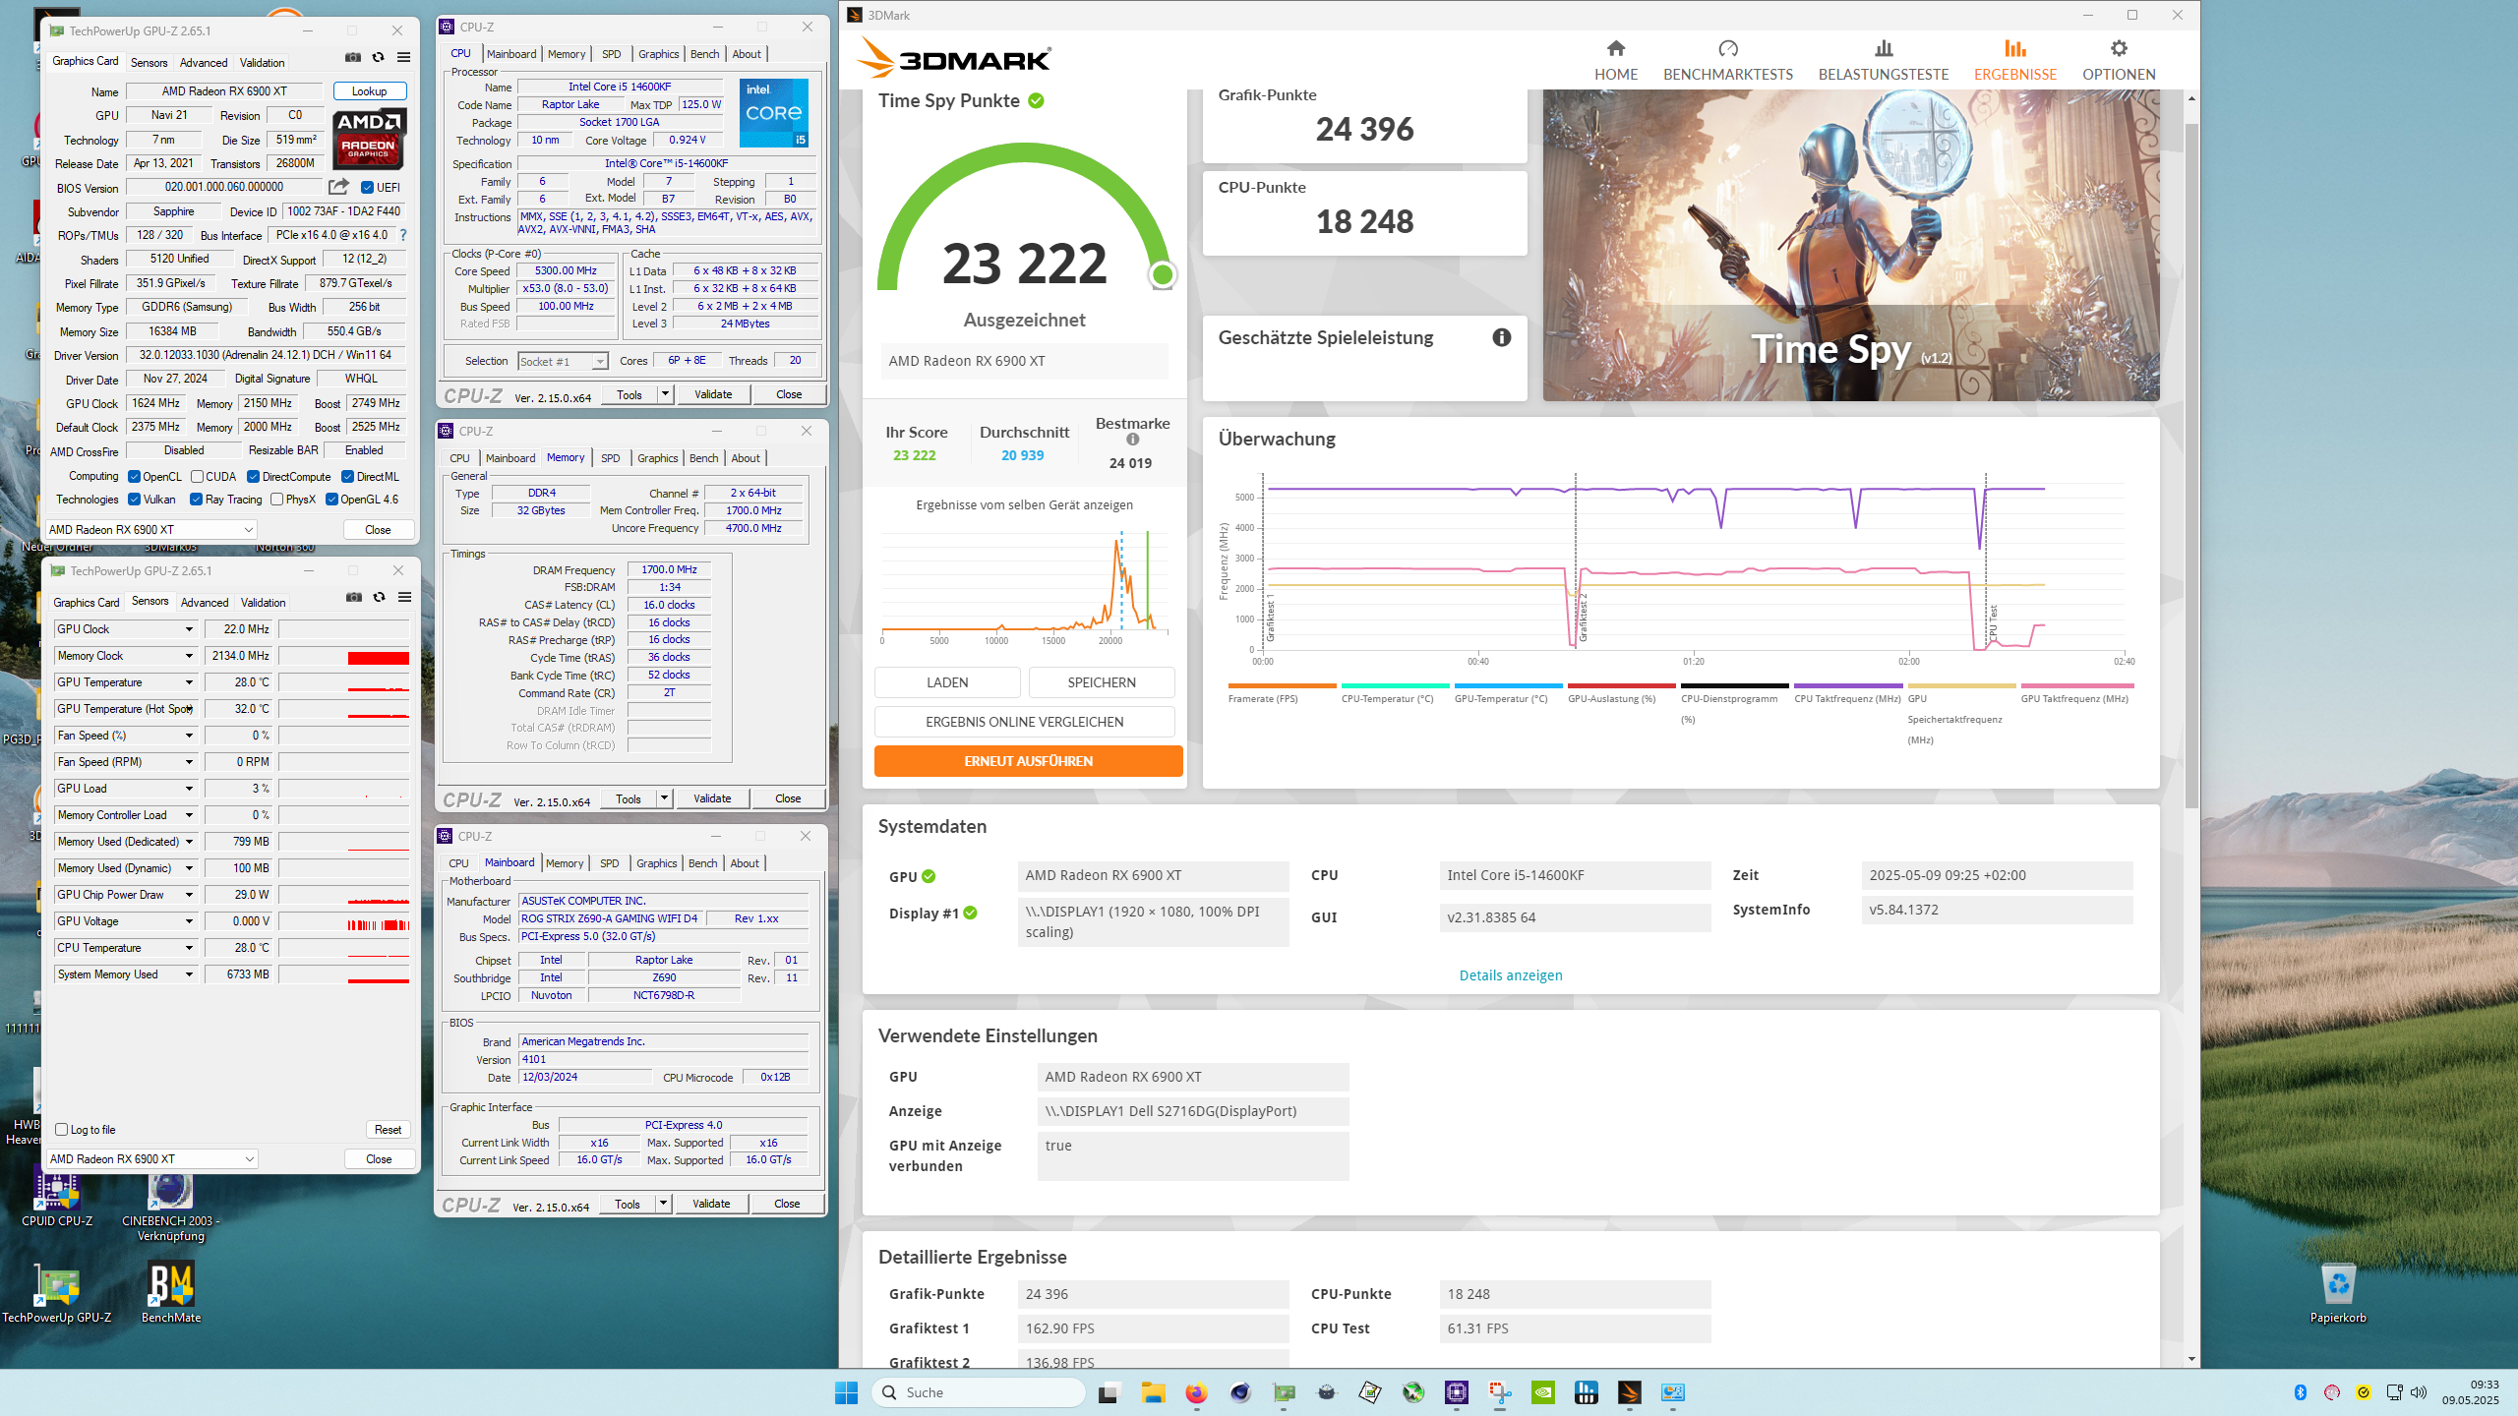Open Firefox from the taskbar
Screen dimensions: 2518x1416
click(1196, 1392)
